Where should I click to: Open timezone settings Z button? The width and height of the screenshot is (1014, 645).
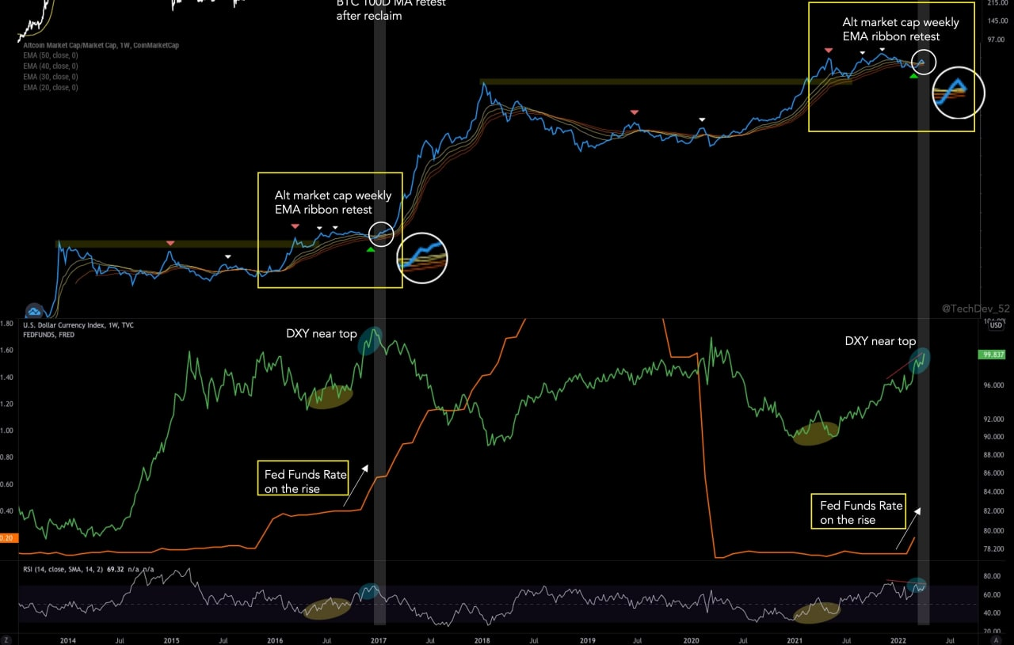[x=6, y=639]
